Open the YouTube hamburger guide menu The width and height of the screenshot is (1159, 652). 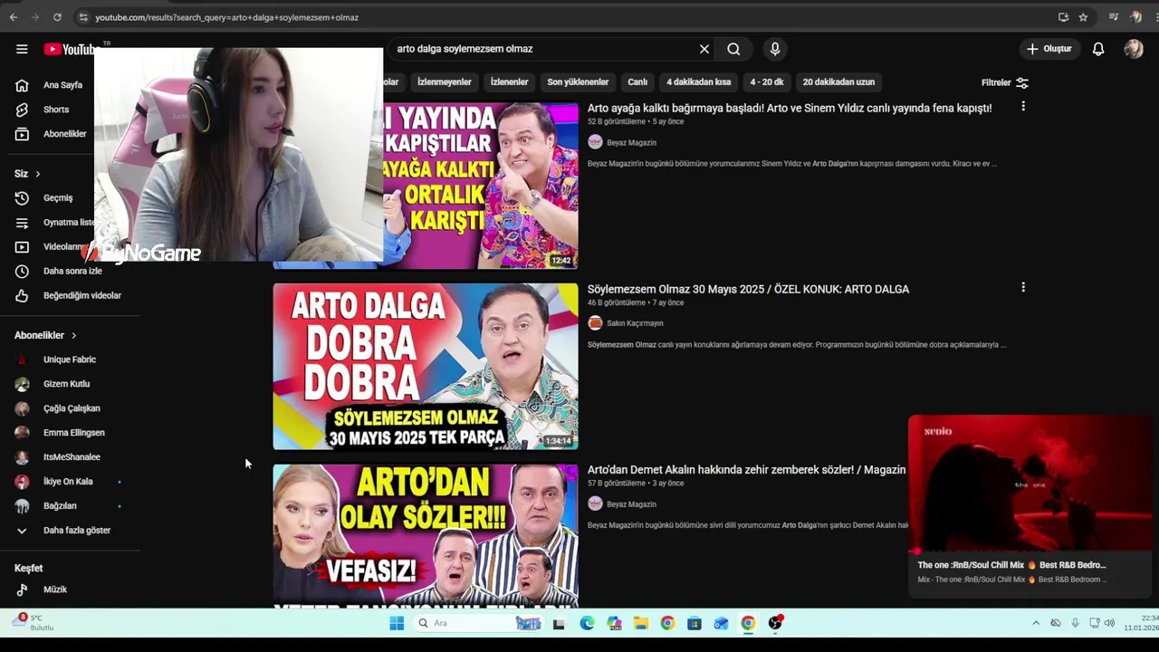22,49
